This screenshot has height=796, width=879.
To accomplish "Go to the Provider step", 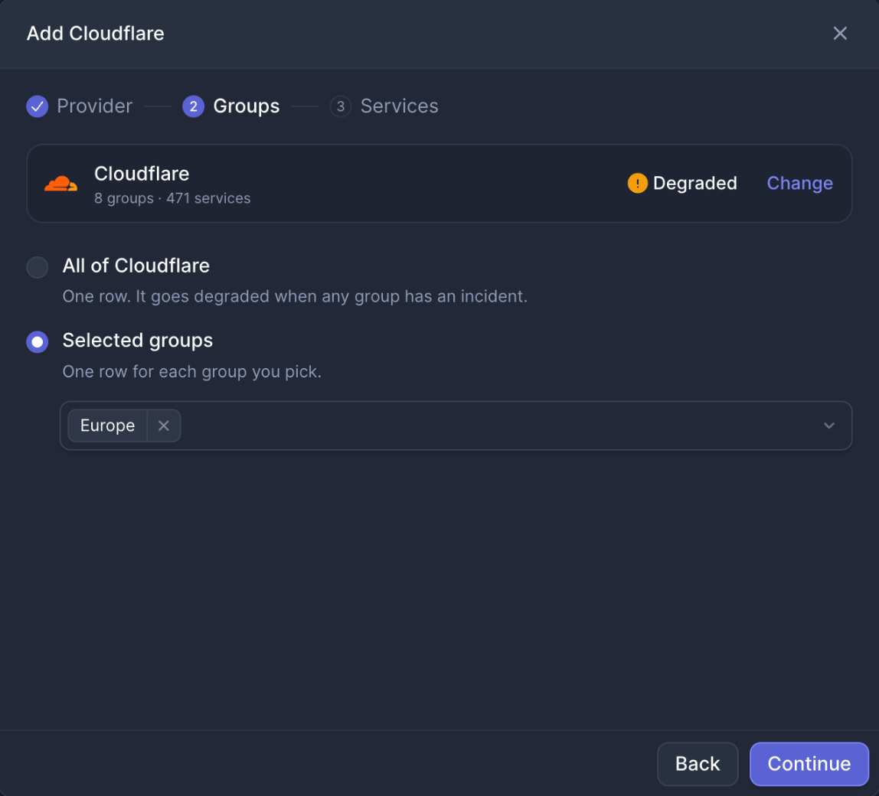I will [95, 106].
